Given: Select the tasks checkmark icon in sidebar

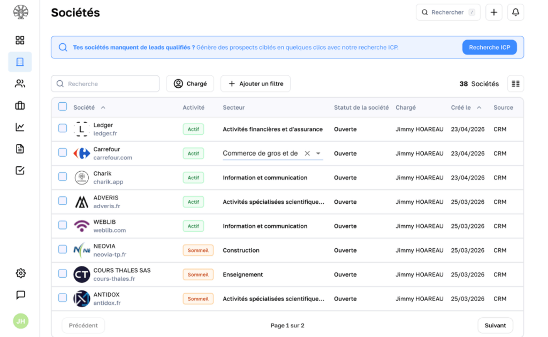Looking at the screenshot, I should [x=20, y=171].
